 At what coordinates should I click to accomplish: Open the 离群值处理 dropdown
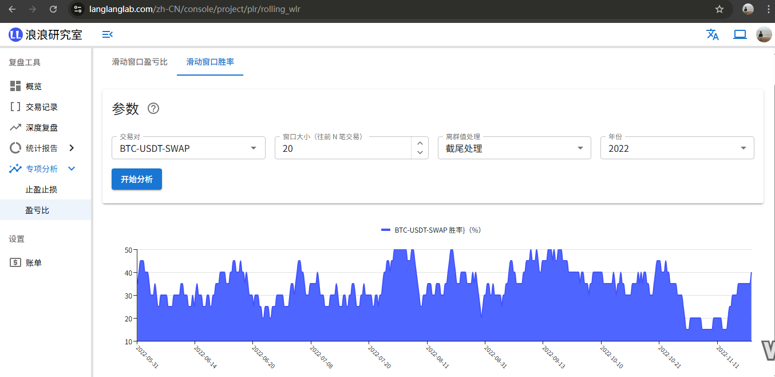pyautogui.click(x=514, y=148)
